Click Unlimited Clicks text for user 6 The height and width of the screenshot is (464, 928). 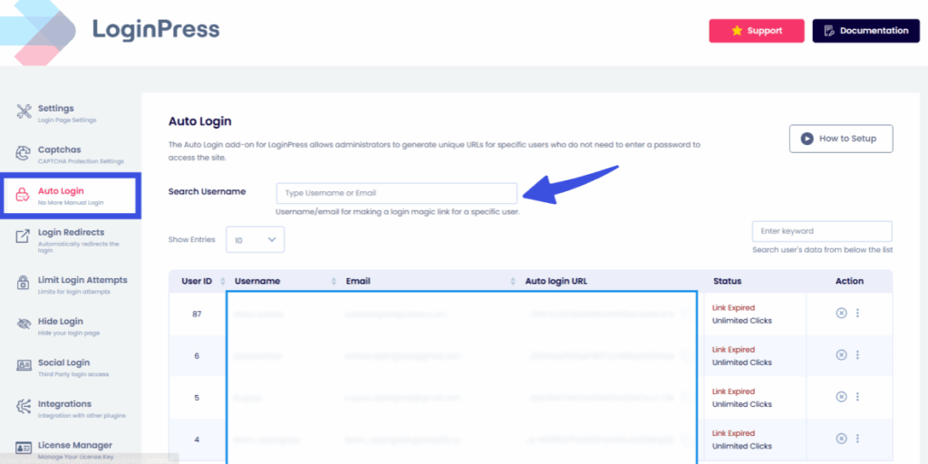[x=741, y=362]
